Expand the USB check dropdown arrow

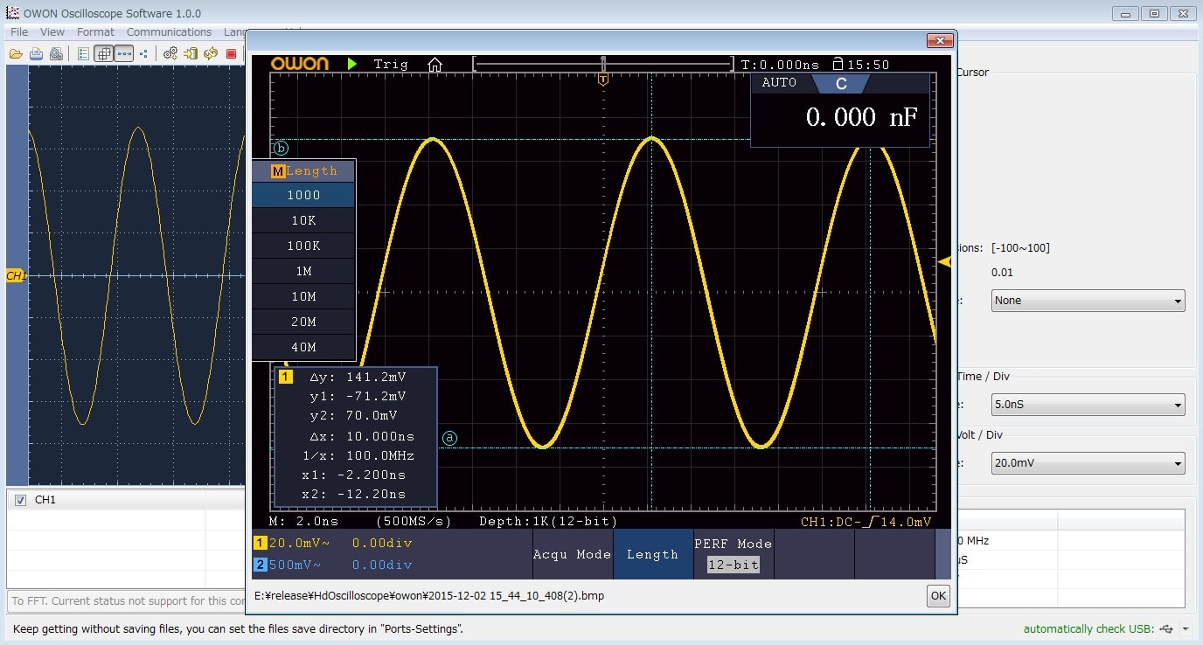[1186, 629]
